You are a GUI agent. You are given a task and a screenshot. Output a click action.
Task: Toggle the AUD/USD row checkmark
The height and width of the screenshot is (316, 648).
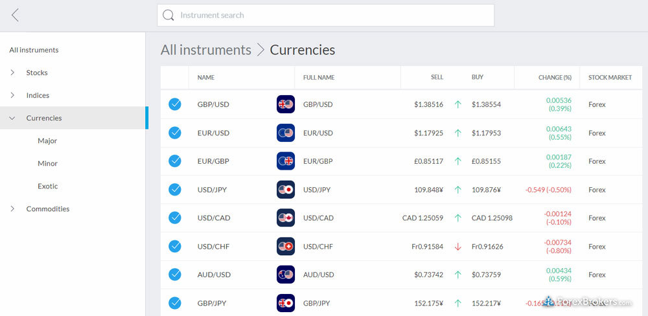(175, 275)
